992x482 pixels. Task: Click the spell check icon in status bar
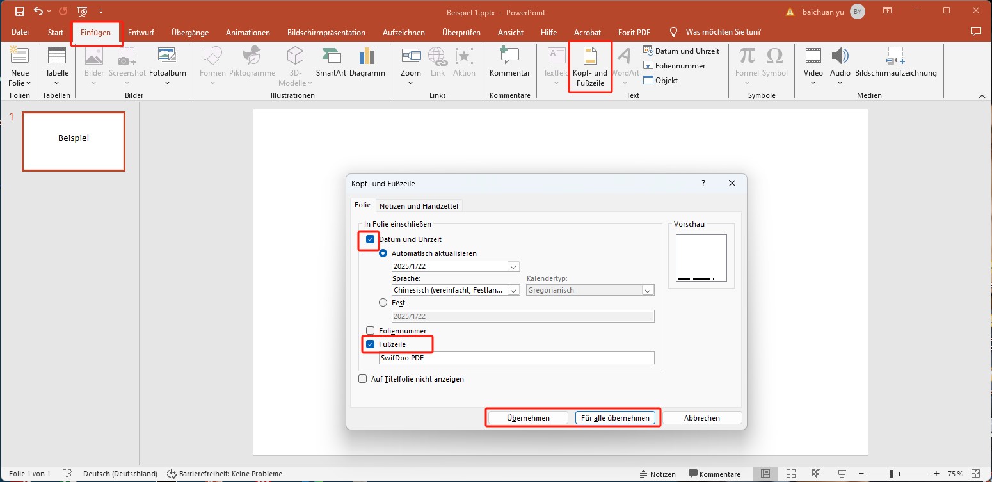point(67,474)
